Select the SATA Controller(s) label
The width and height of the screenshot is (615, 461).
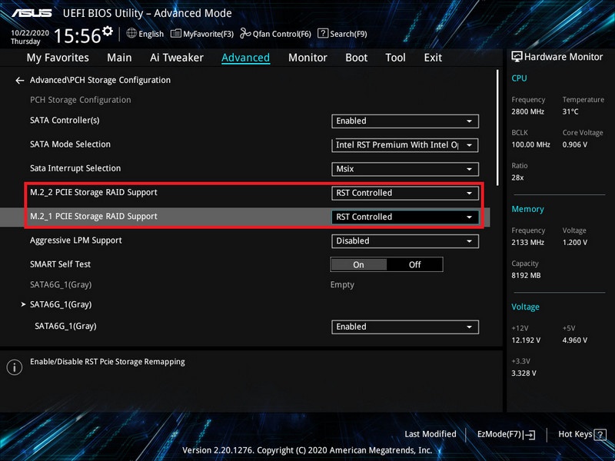65,121
